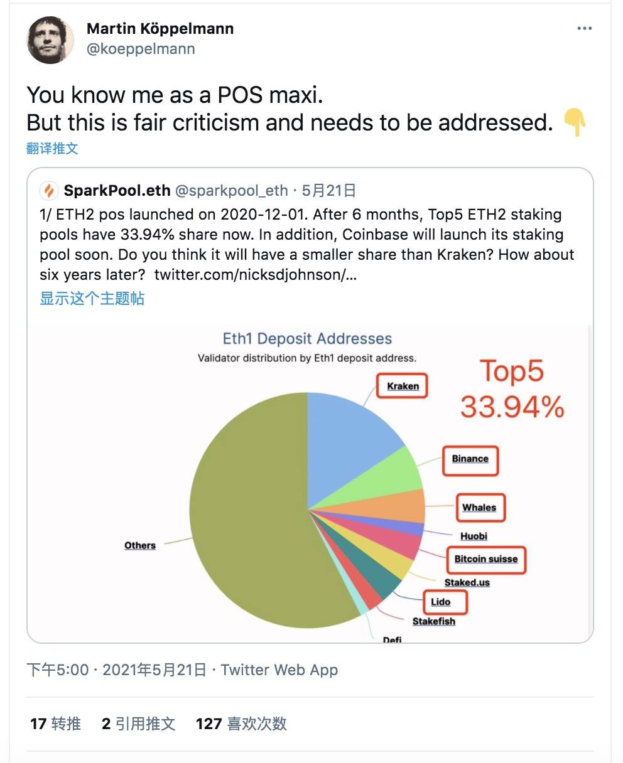
Task: View the 2 引用推文 quote tweets
Action: (138, 723)
